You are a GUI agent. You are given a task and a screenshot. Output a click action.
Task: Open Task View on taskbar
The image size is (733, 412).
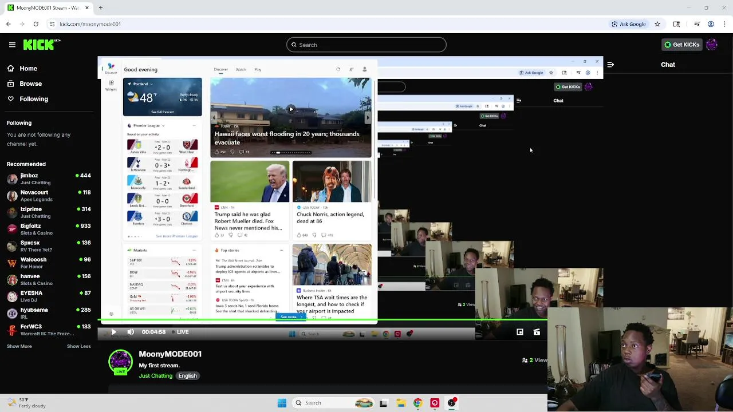tap(384, 403)
